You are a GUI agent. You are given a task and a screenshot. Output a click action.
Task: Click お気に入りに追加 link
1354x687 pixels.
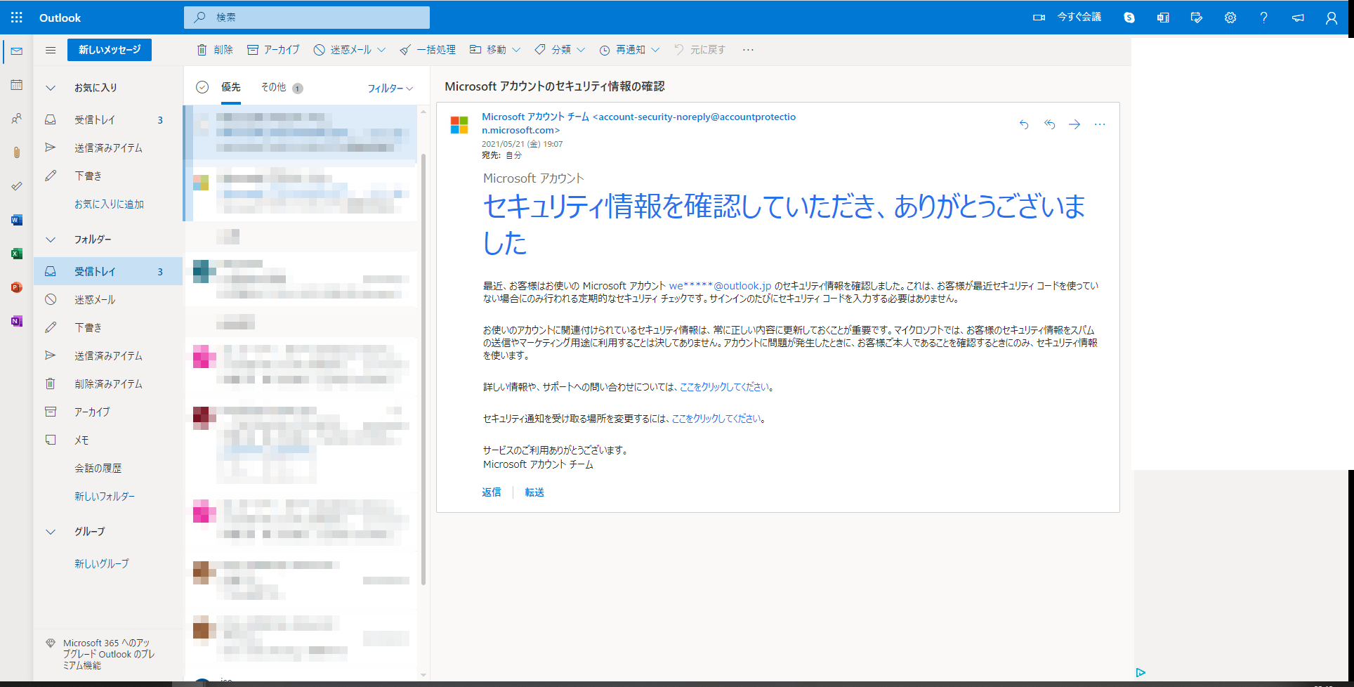(109, 204)
